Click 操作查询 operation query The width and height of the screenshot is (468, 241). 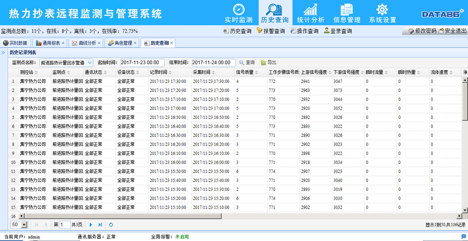[304, 31]
